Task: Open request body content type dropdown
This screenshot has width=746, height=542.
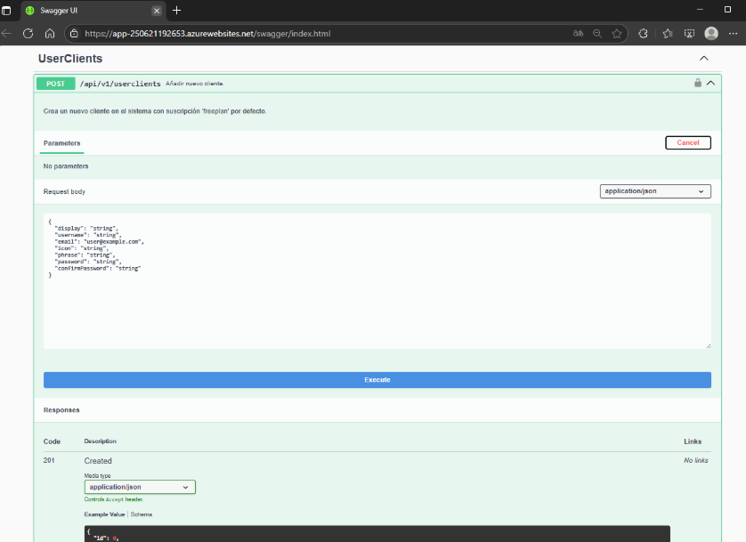Action: 655,191
